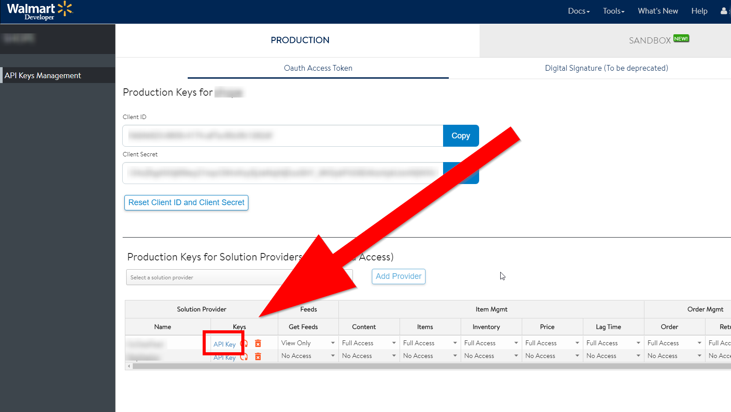Open the Digital Signature (To be deprecated) tab
Viewport: 731px width, 412px height.
point(606,68)
